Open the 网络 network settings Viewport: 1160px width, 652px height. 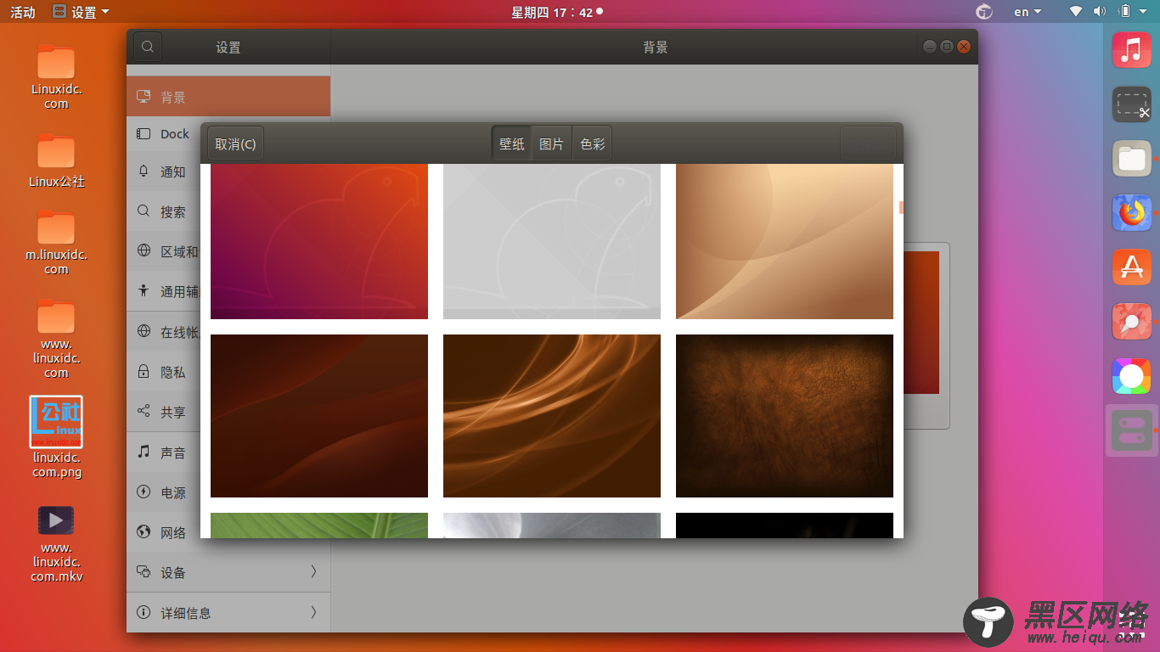(163, 532)
